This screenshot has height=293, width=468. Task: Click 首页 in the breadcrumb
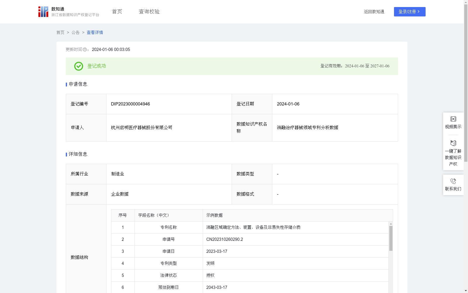(x=60, y=33)
